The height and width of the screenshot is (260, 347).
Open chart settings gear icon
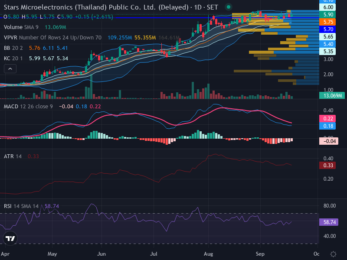point(333,254)
